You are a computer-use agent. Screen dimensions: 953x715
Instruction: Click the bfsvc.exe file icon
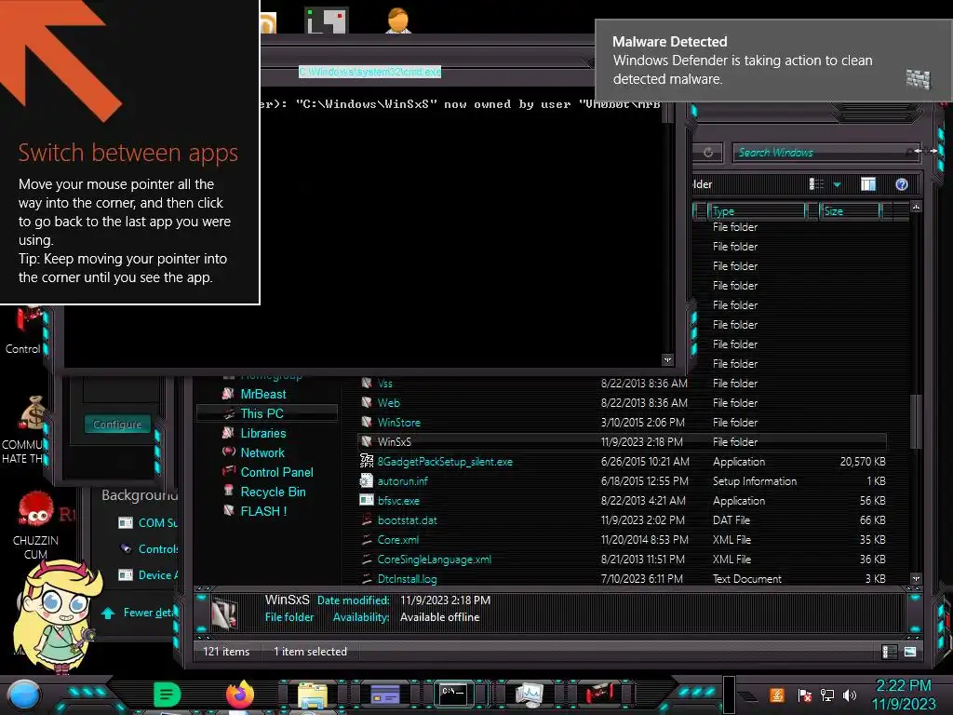[367, 500]
